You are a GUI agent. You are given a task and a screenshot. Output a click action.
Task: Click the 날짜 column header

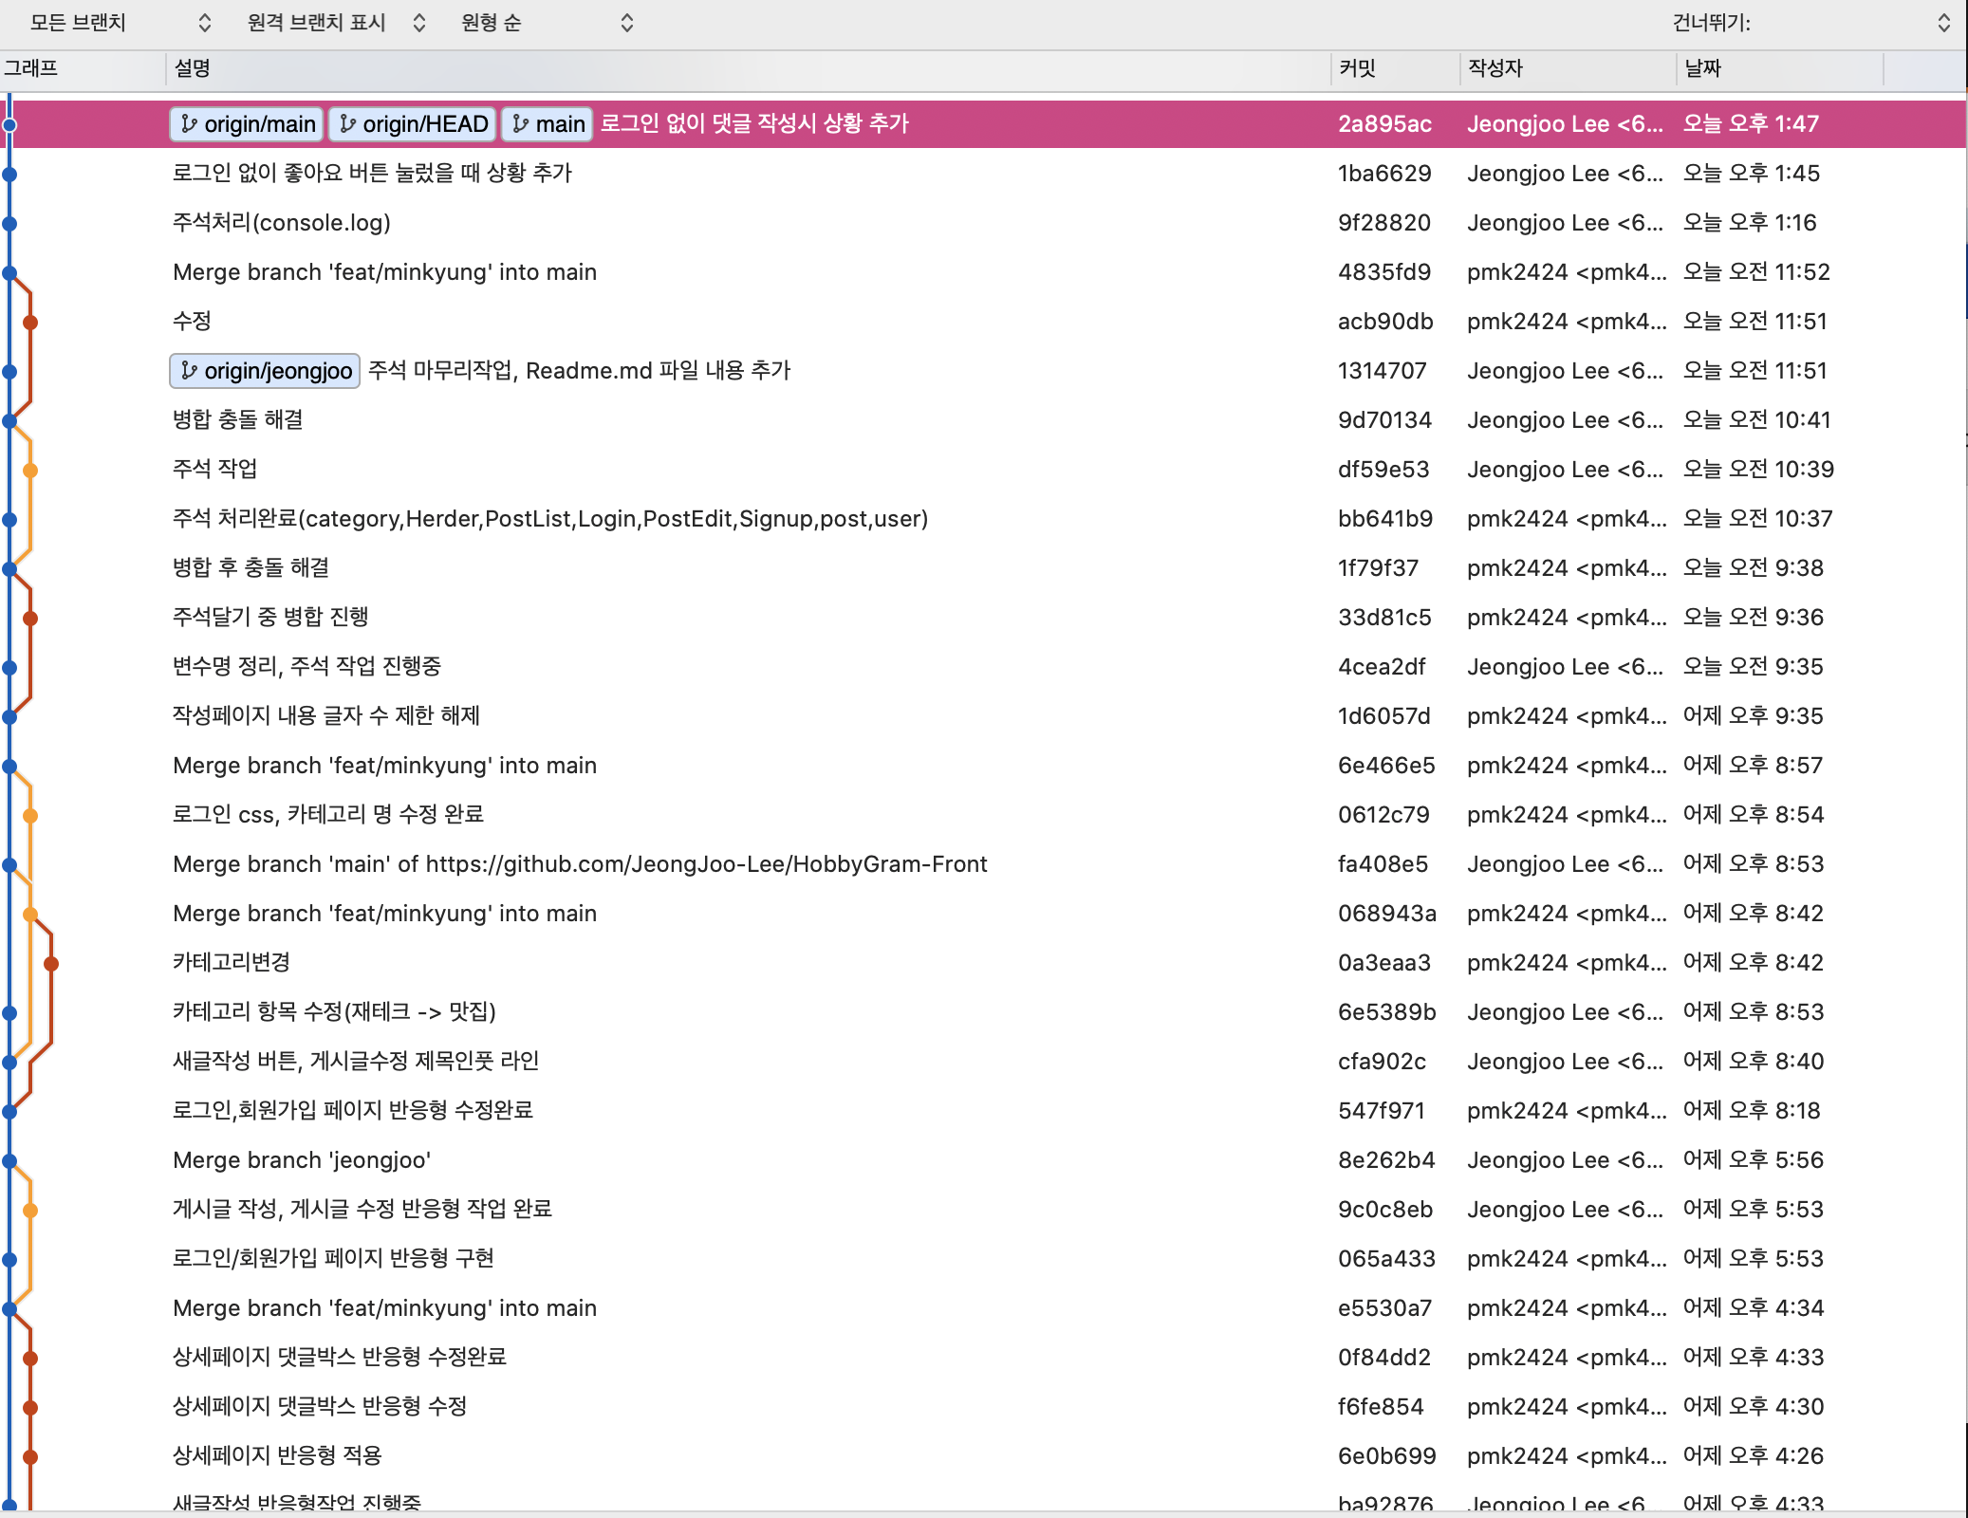1702,68
